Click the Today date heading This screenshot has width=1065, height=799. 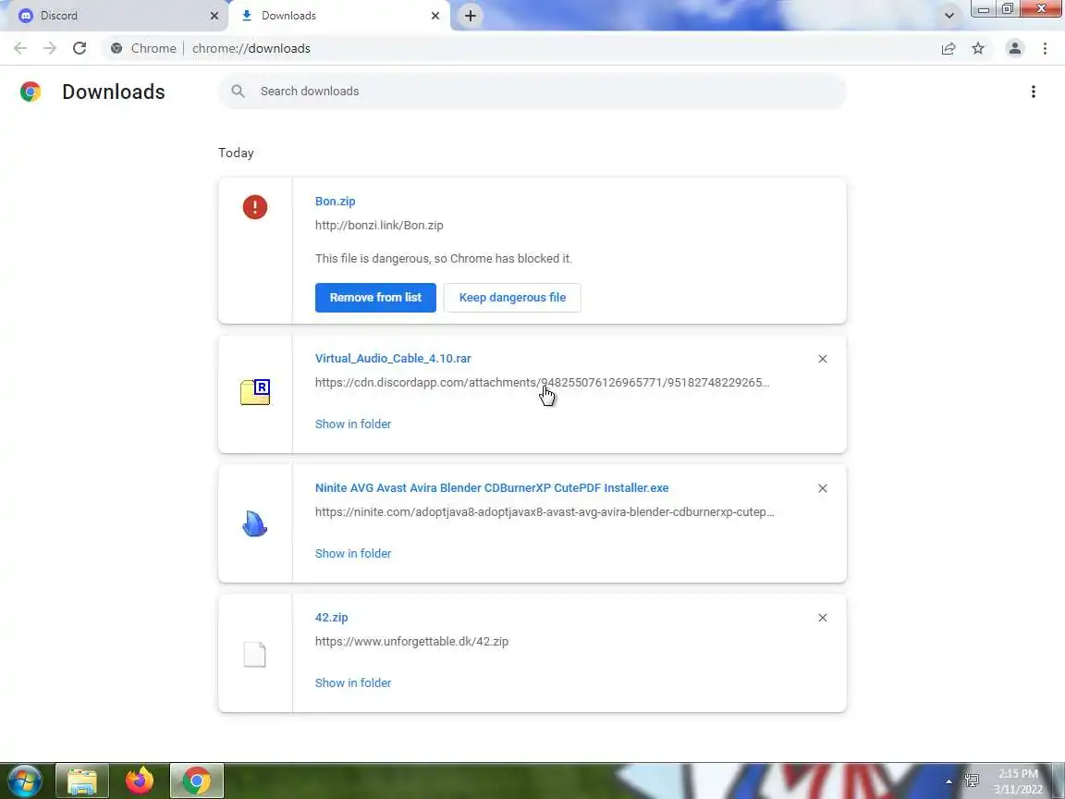236,153
